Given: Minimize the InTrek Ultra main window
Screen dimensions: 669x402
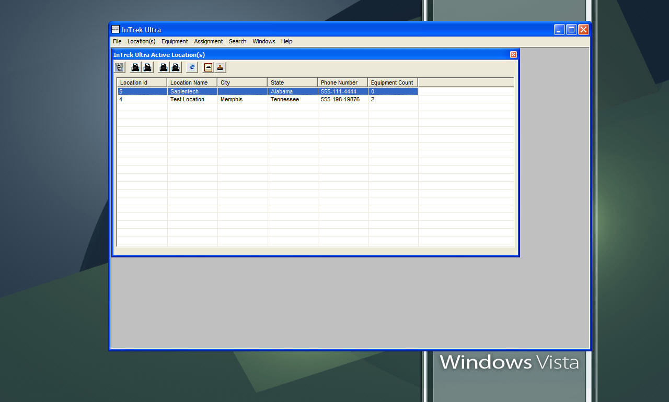Looking at the screenshot, I should (x=560, y=30).
